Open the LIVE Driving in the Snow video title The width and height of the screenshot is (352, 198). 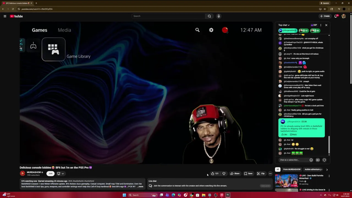coord(312,190)
